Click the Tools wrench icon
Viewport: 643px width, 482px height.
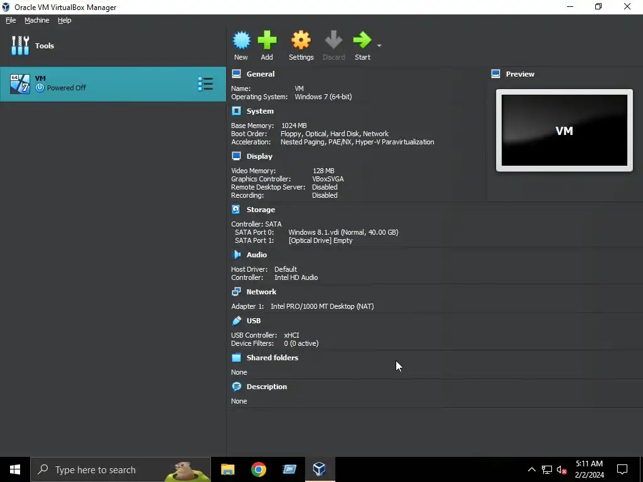pos(20,45)
